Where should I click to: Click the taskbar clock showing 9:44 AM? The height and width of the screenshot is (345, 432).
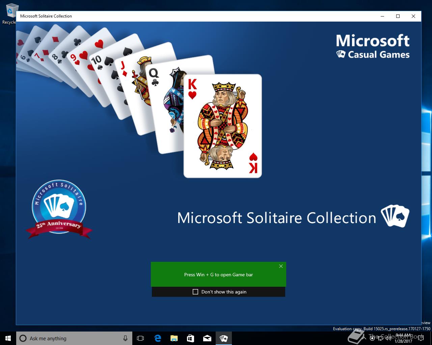tap(404, 338)
